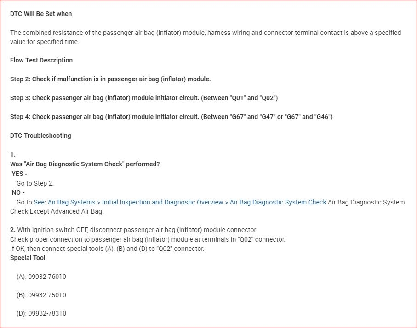The width and height of the screenshot is (417, 328).
Task: Click the combined resistance description paragraph
Action: [x=205, y=33]
